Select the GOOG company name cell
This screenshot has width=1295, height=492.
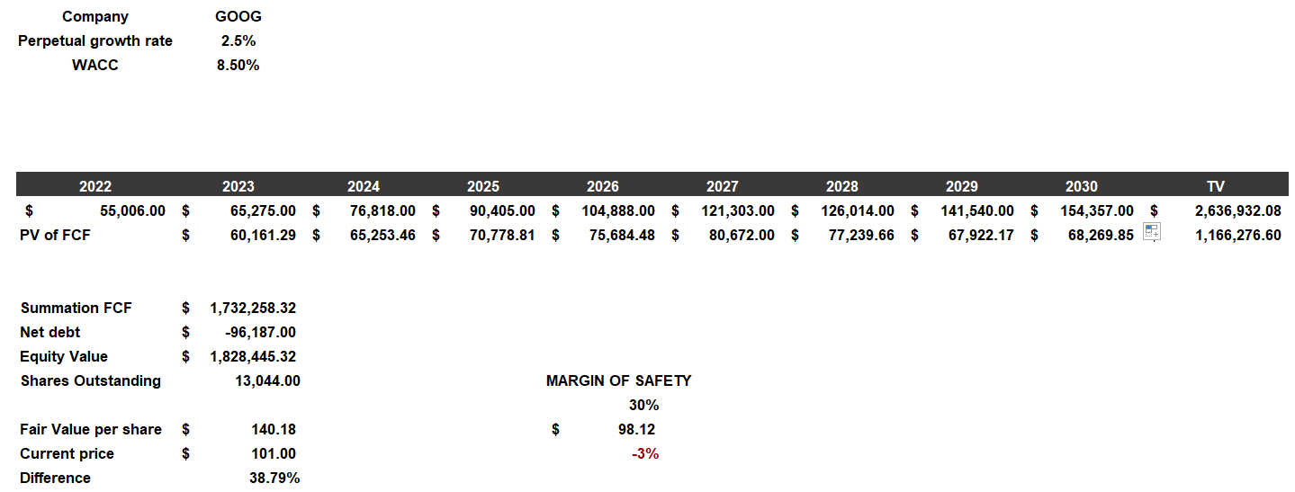click(238, 16)
